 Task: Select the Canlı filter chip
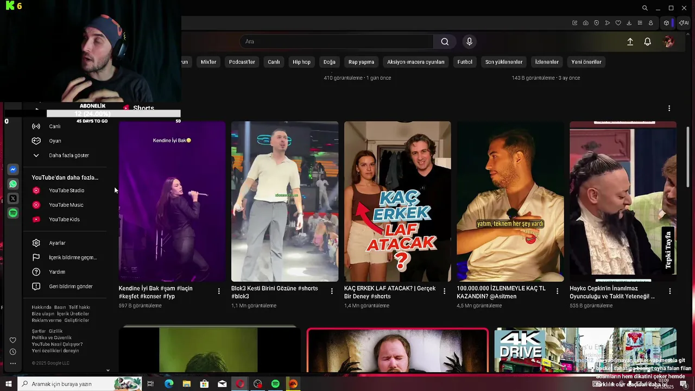(274, 62)
